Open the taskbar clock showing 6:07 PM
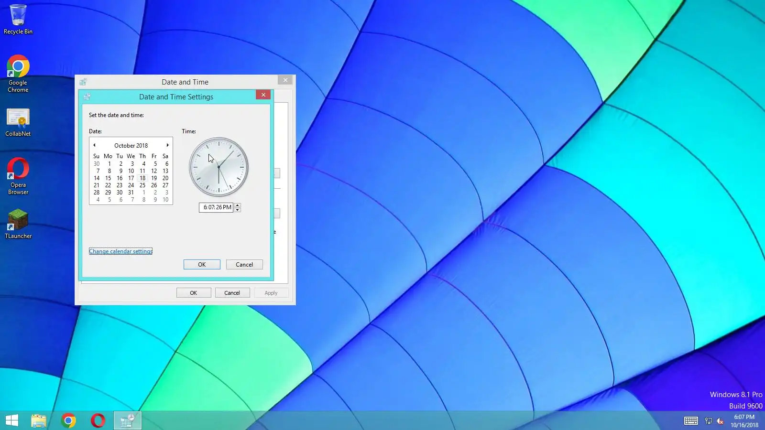This screenshot has height=430, width=765. pyautogui.click(x=744, y=421)
